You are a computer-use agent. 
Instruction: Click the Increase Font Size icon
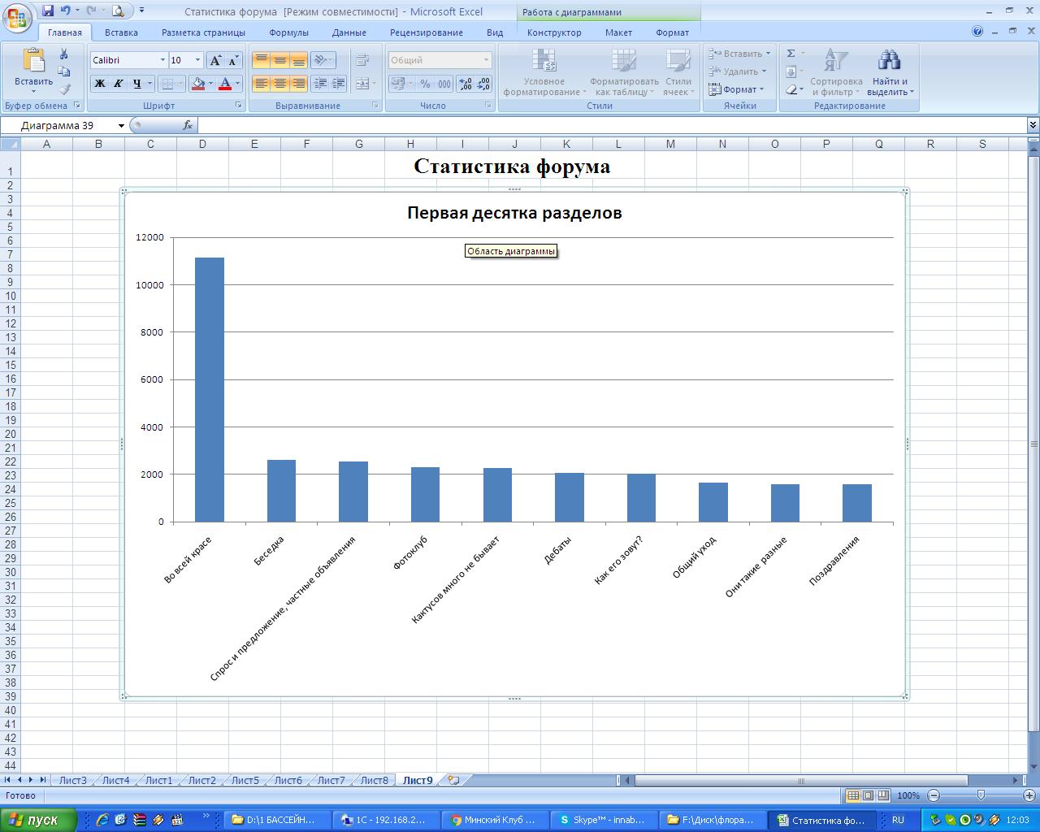pos(215,60)
